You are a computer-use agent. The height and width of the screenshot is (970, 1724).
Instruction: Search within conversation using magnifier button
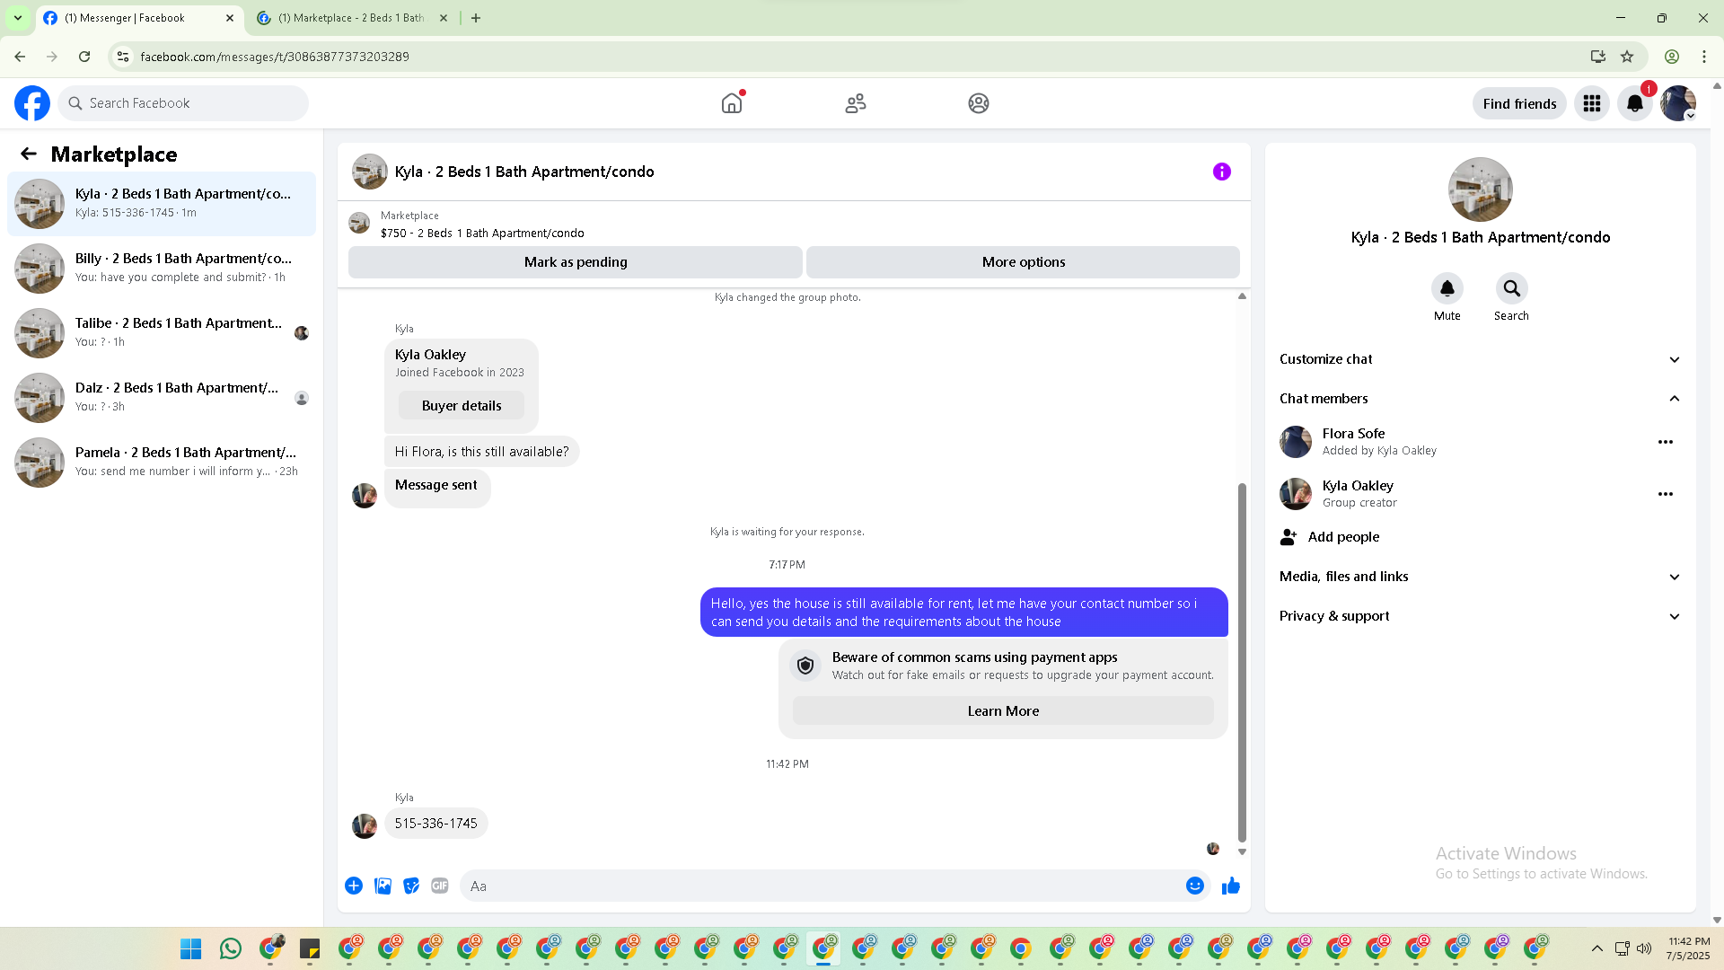click(1511, 288)
